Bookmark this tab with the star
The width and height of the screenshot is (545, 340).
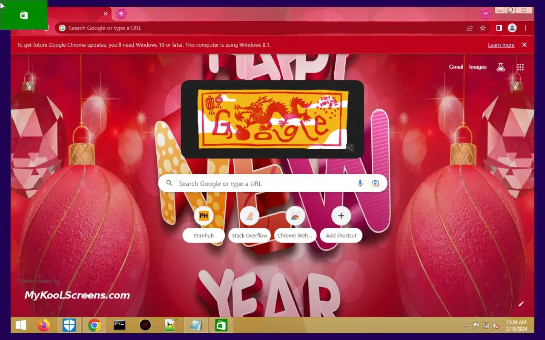click(483, 28)
